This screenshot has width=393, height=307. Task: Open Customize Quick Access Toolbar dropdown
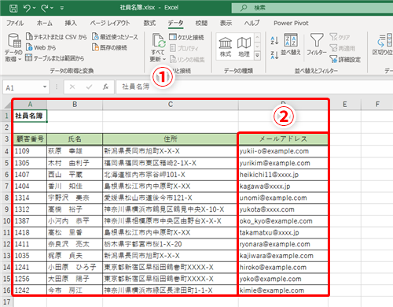click(62, 8)
